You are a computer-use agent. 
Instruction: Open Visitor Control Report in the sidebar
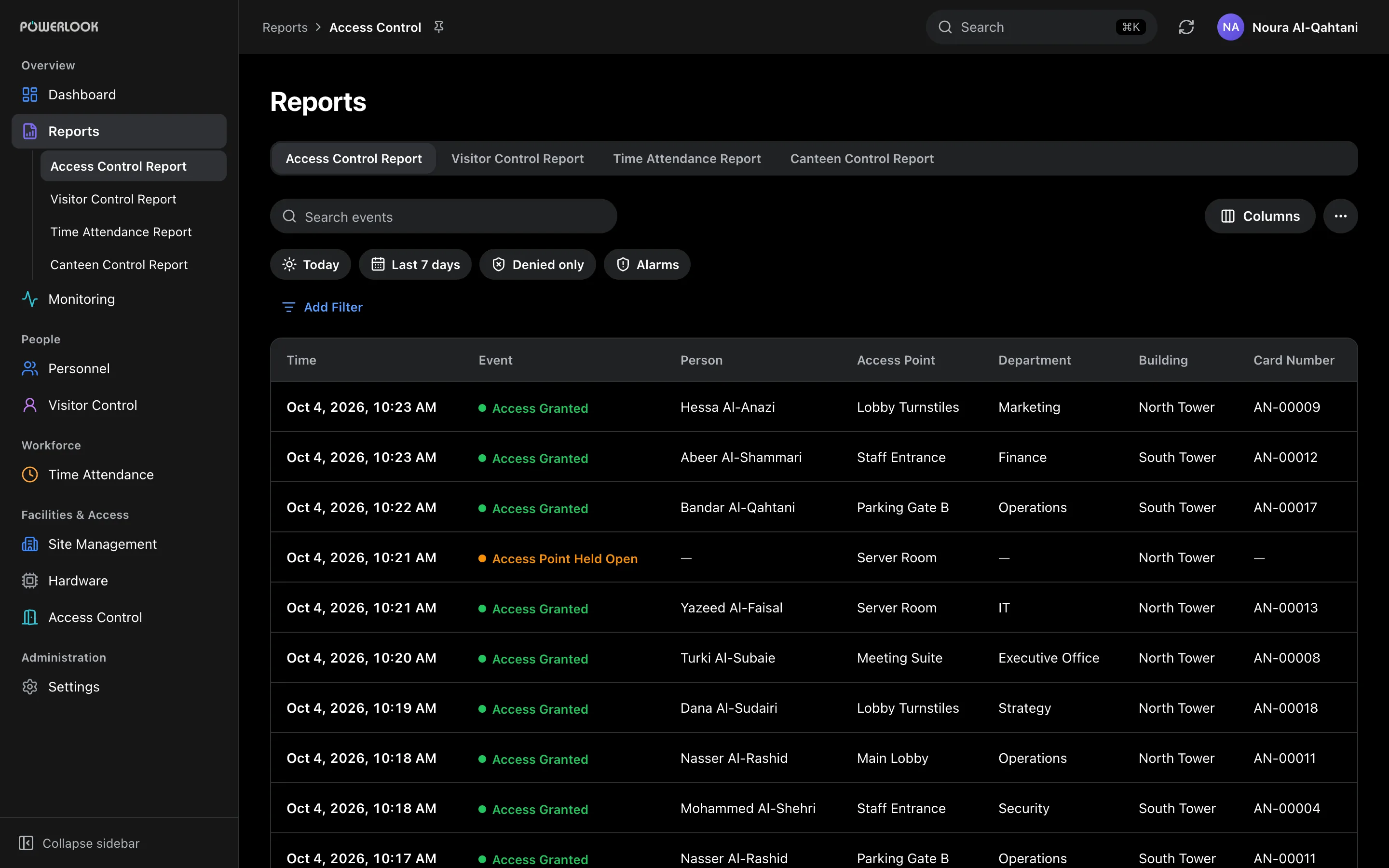point(133,199)
